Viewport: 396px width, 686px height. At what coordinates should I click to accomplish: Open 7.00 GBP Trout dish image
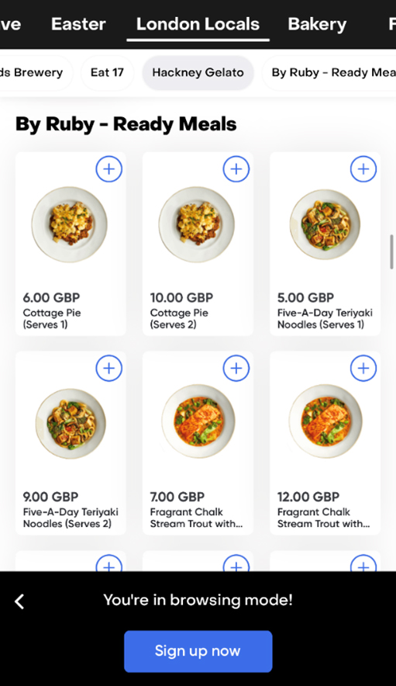point(198,421)
